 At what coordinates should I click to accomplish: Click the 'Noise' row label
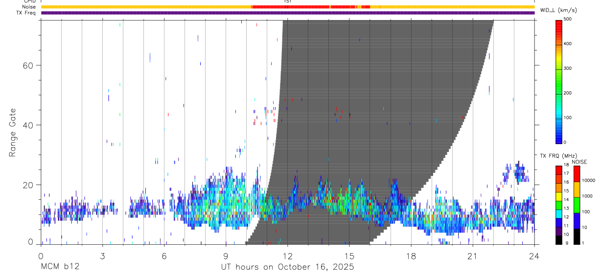pos(29,7)
